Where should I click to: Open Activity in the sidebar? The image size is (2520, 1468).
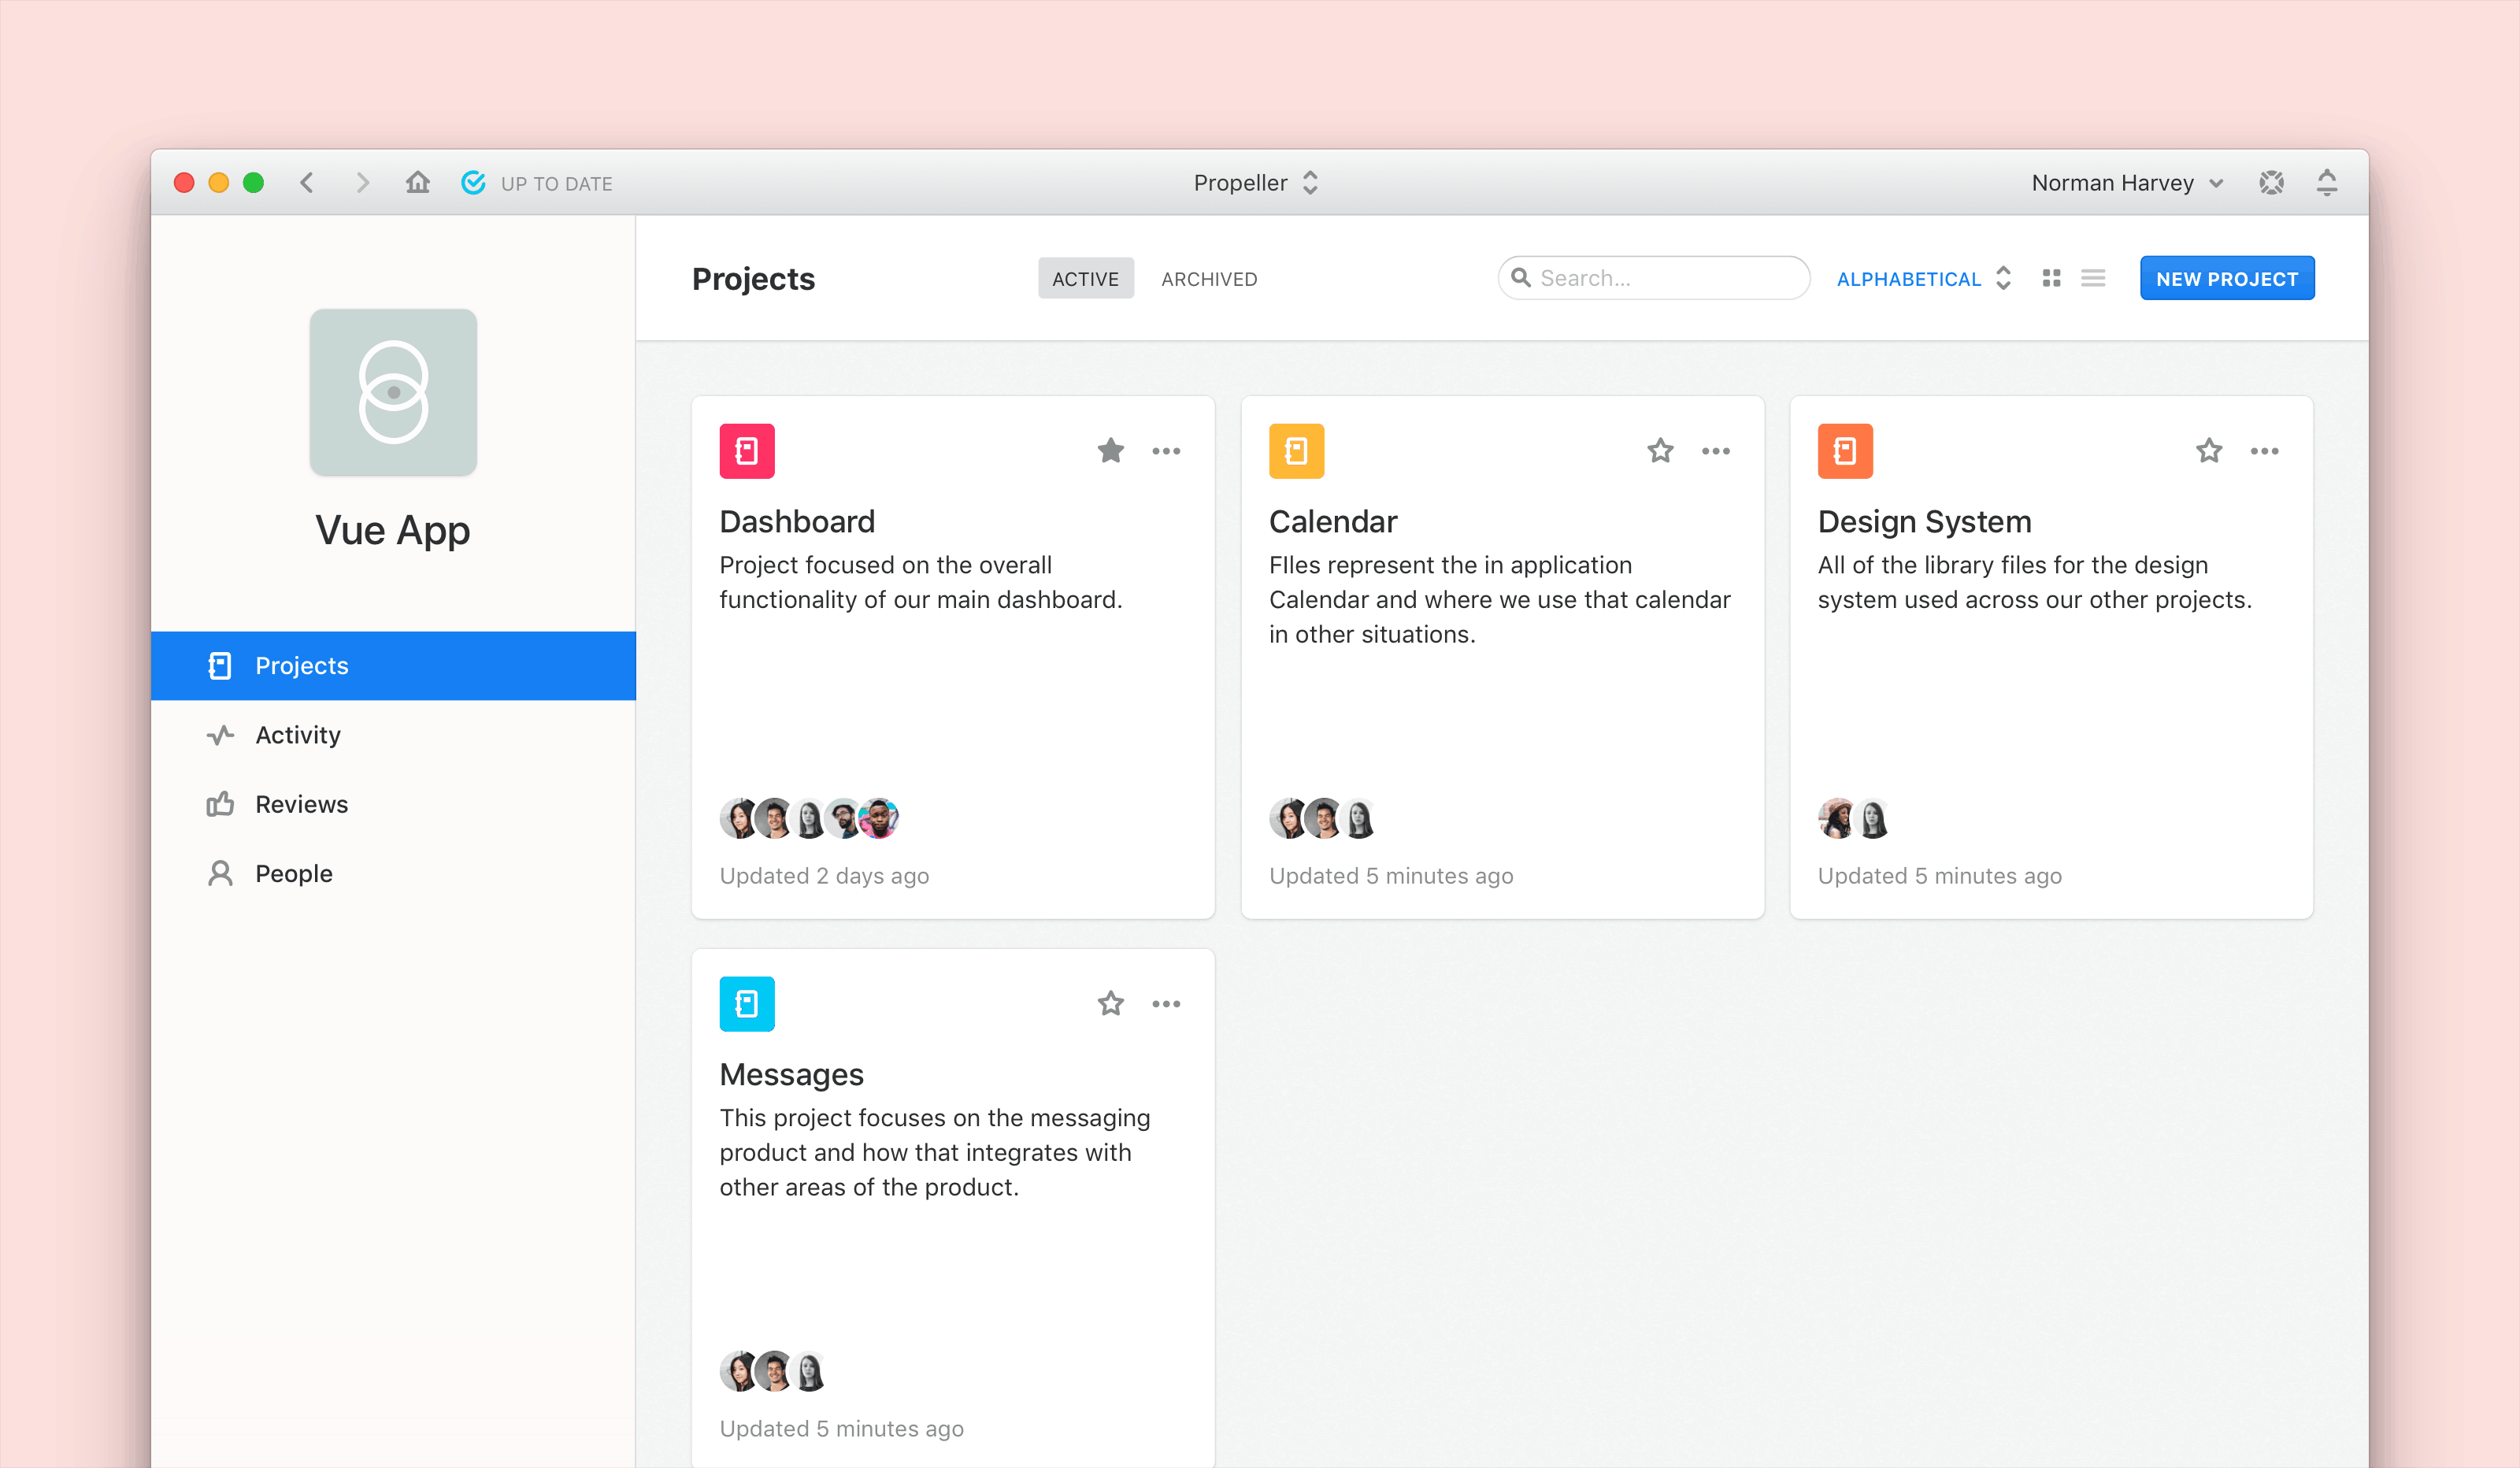pyautogui.click(x=393, y=735)
